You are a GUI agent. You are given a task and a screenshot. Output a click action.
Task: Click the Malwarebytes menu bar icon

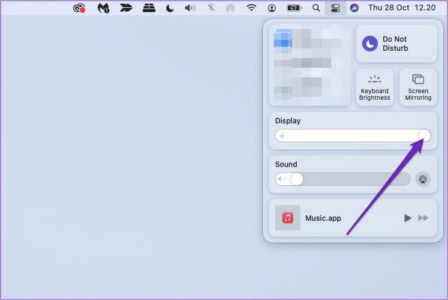click(103, 8)
